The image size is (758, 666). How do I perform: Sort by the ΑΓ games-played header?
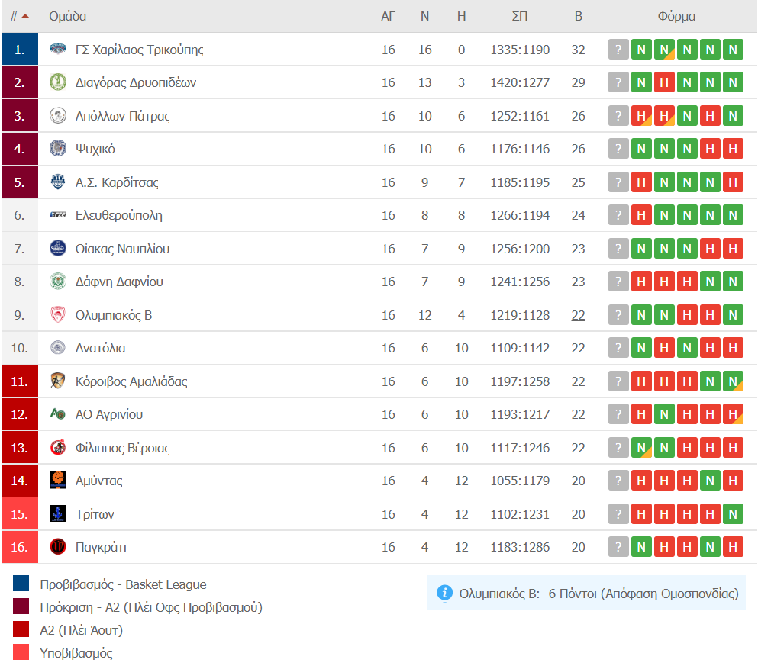(389, 16)
